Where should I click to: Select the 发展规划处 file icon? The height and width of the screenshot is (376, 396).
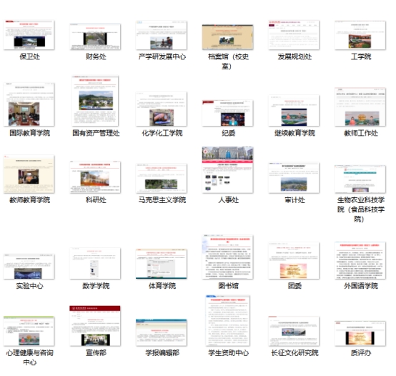pyautogui.click(x=294, y=35)
